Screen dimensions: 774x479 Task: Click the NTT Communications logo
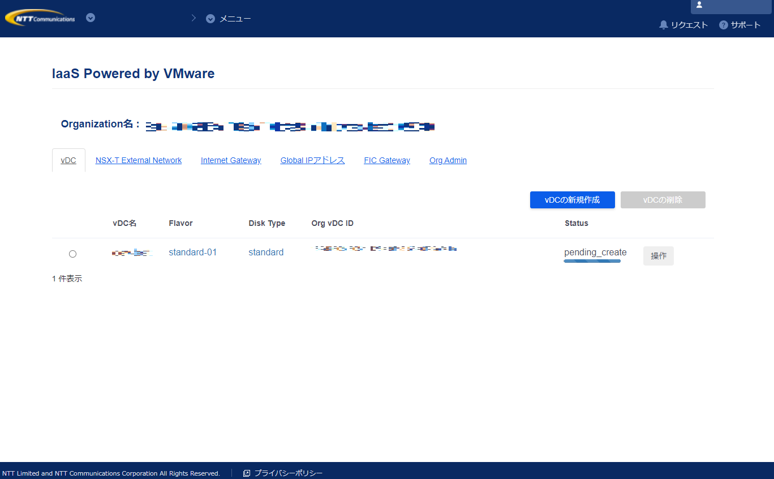tap(40, 18)
